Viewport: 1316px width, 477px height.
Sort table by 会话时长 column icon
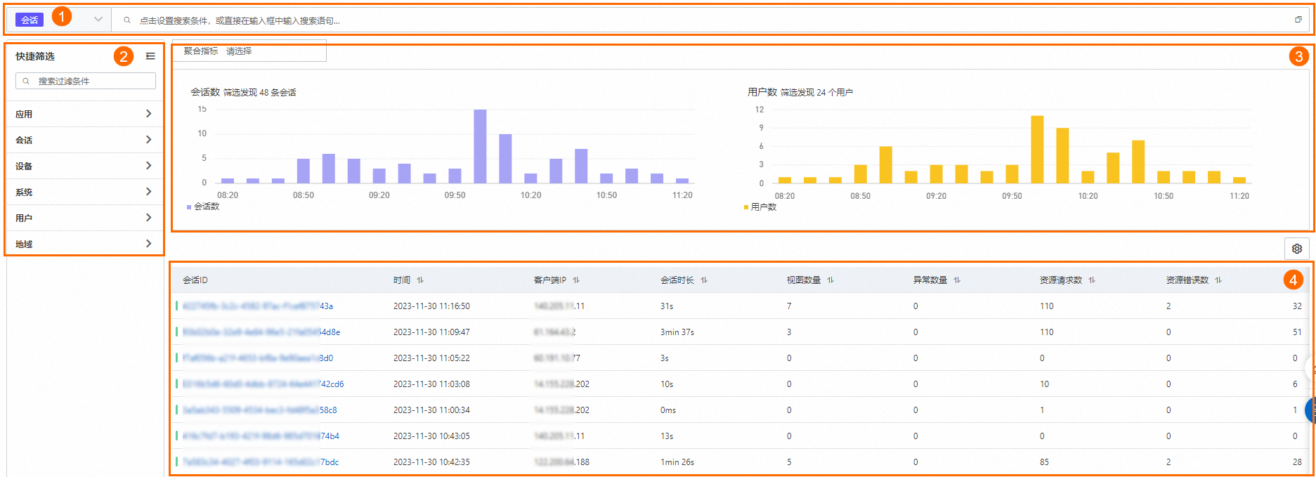click(x=704, y=280)
